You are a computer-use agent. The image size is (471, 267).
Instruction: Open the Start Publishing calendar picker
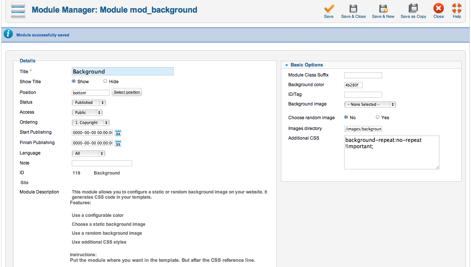118,133
